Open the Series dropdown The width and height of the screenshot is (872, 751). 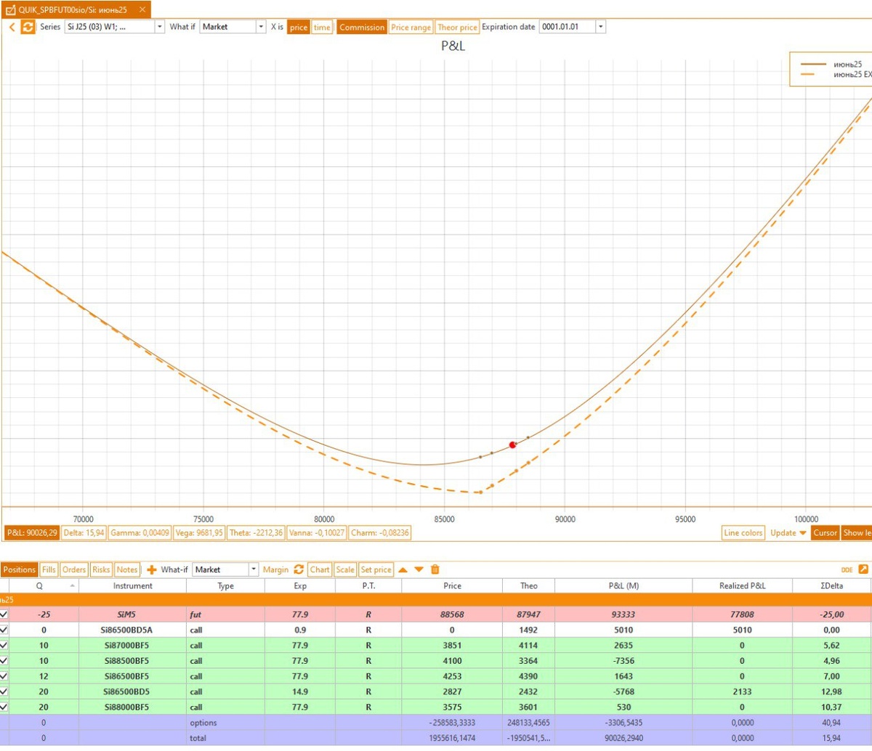pyautogui.click(x=160, y=27)
